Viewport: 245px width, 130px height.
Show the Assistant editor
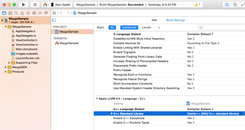[x=235, y=5]
